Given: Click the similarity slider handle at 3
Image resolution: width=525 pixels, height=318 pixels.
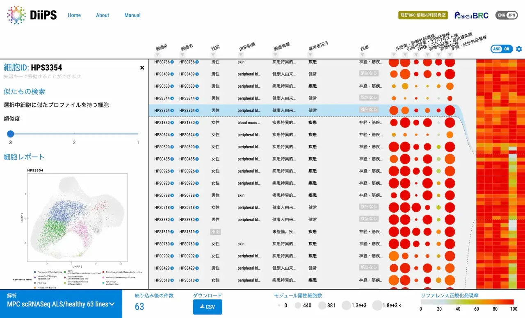Looking at the screenshot, I should tap(11, 134).
